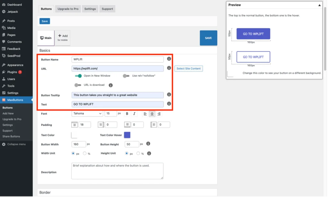Click the Description text area
Screen dimensions: 328x197
pos(117,171)
